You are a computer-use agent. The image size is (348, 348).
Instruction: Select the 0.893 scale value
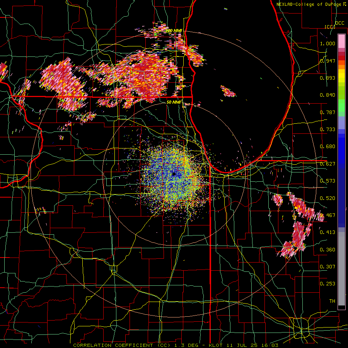(x=328, y=78)
